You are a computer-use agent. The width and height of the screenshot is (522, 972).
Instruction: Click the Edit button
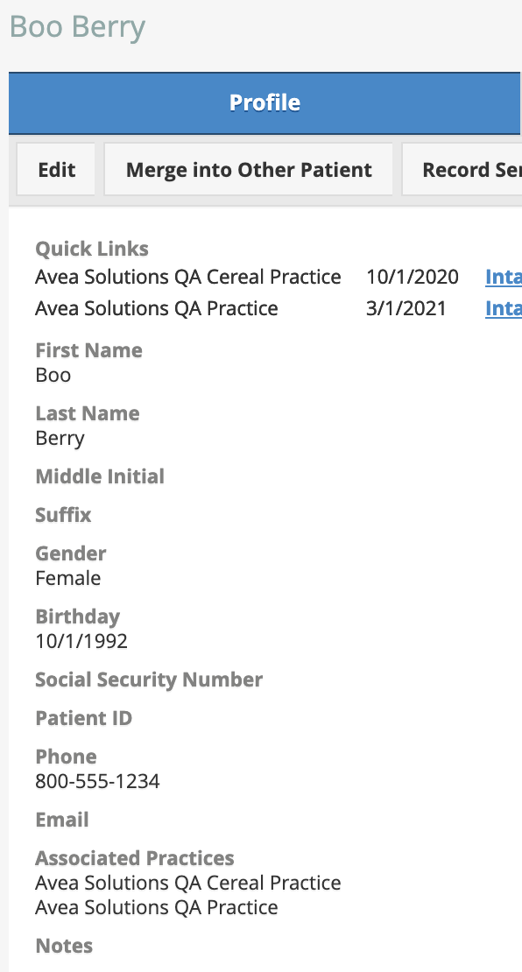[x=55, y=169]
